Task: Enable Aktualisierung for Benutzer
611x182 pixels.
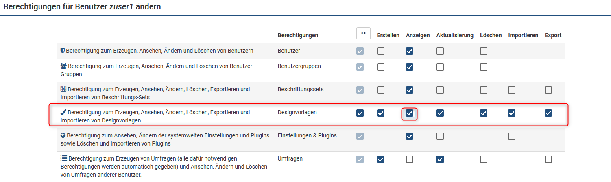Action: click(440, 51)
